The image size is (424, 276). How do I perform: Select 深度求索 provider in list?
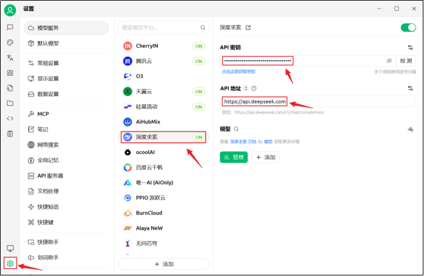pyautogui.click(x=163, y=137)
